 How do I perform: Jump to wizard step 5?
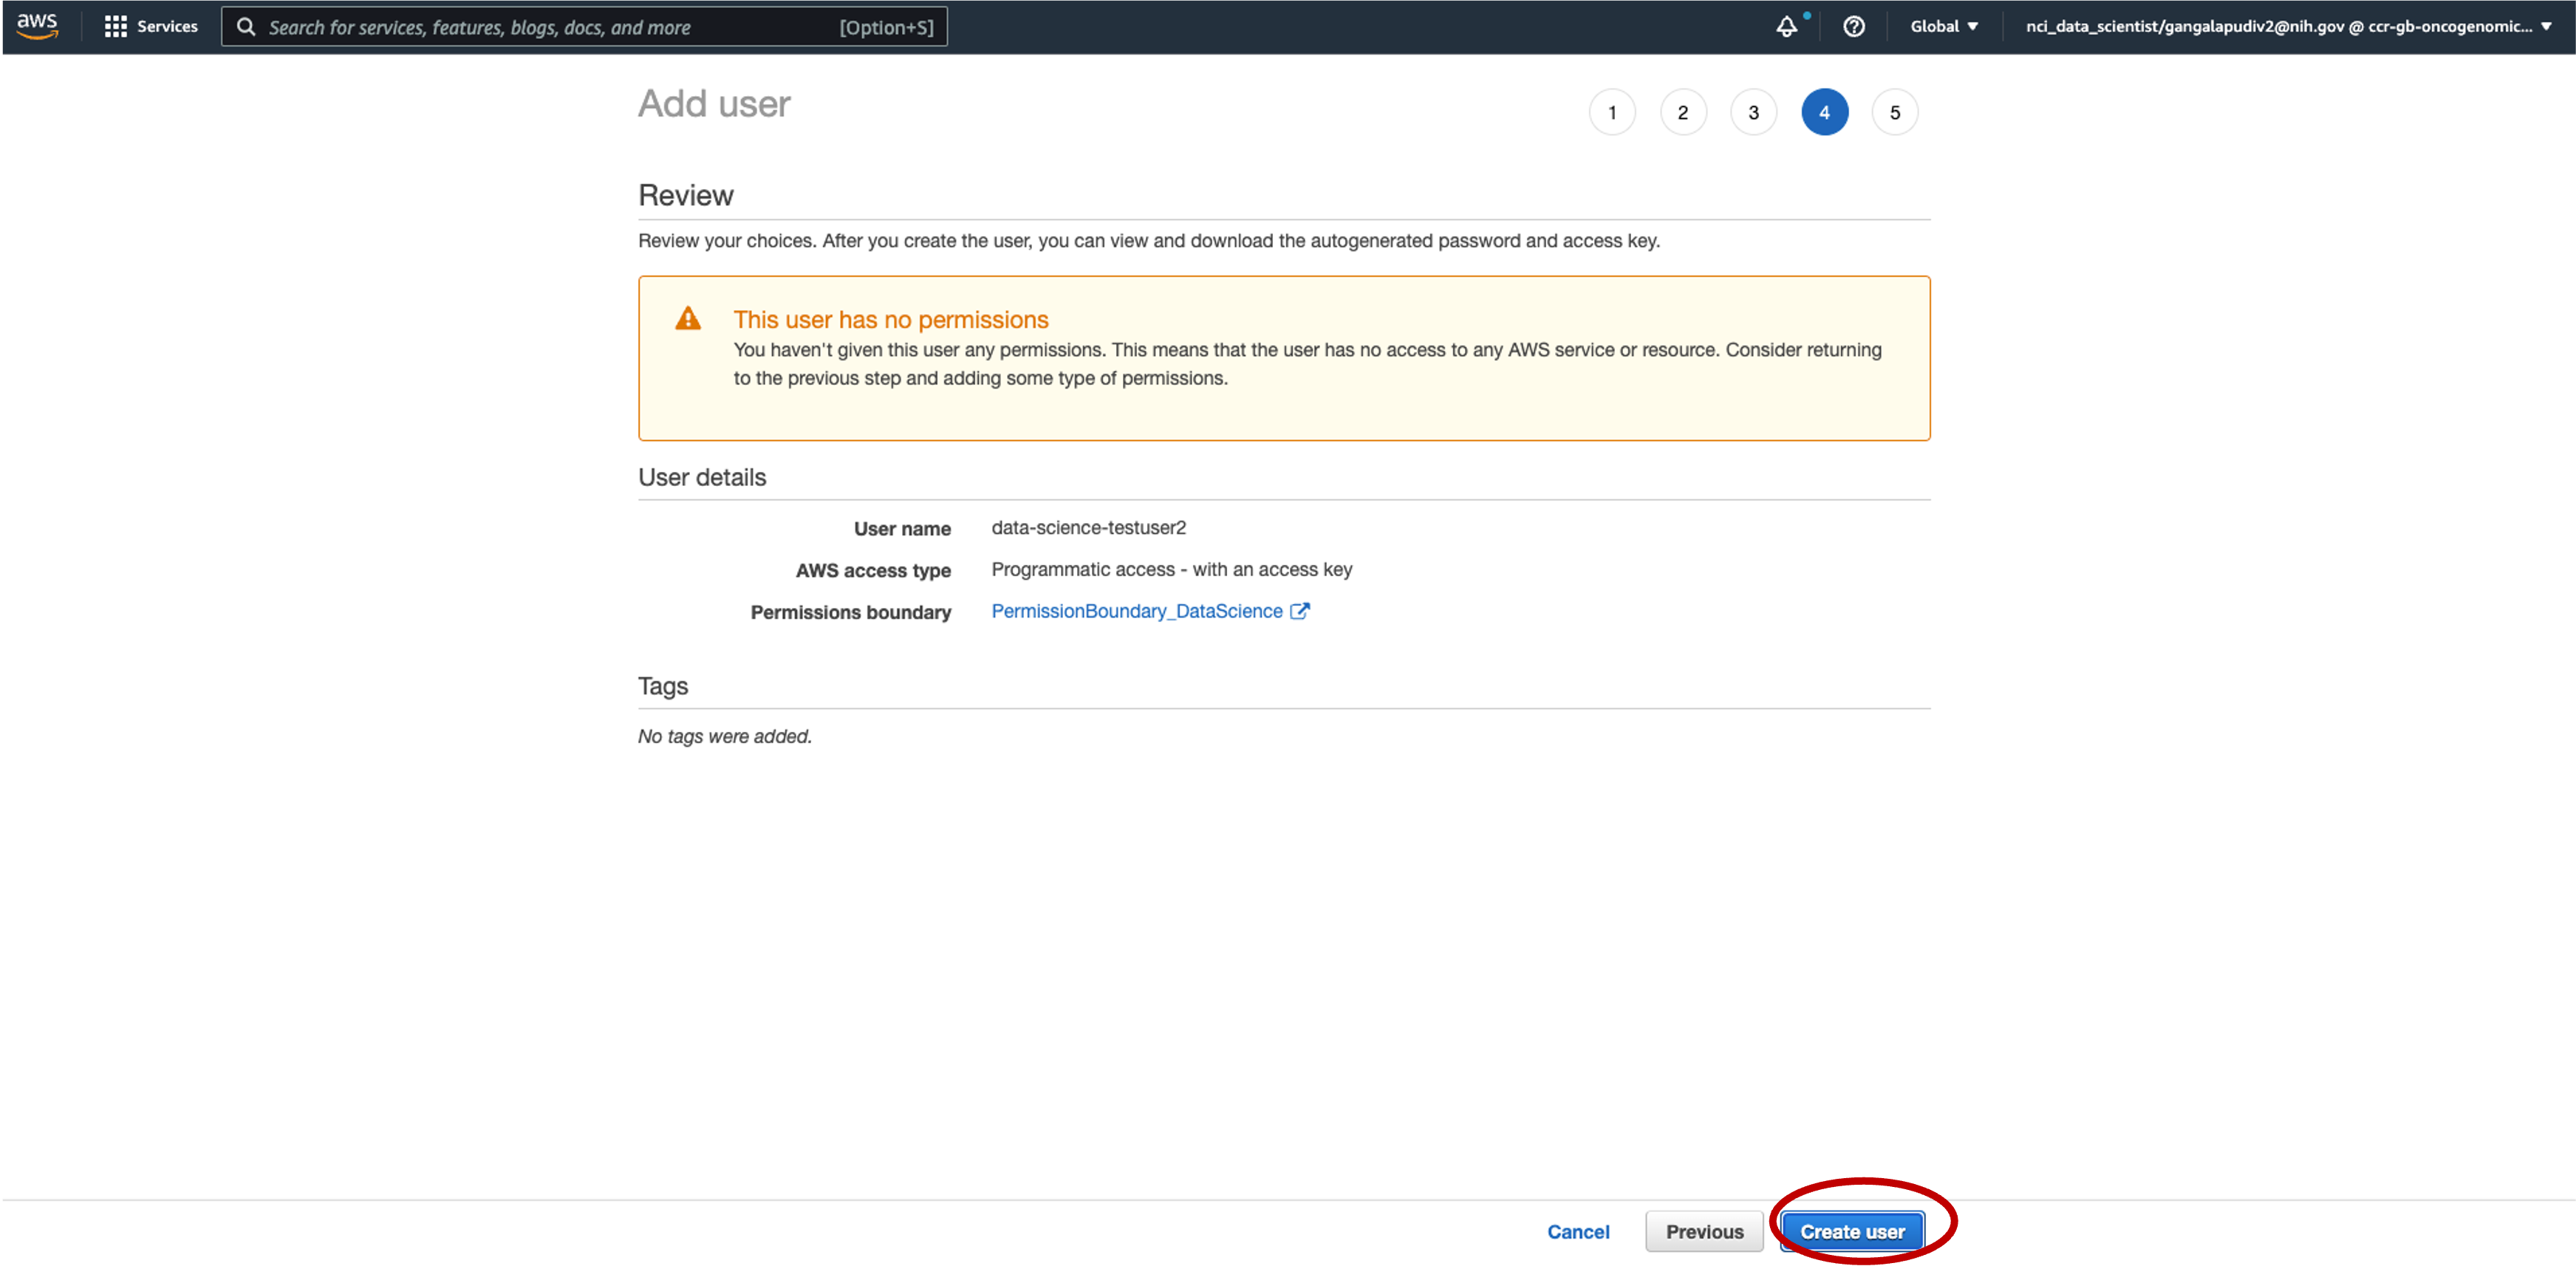click(x=1894, y=113)
